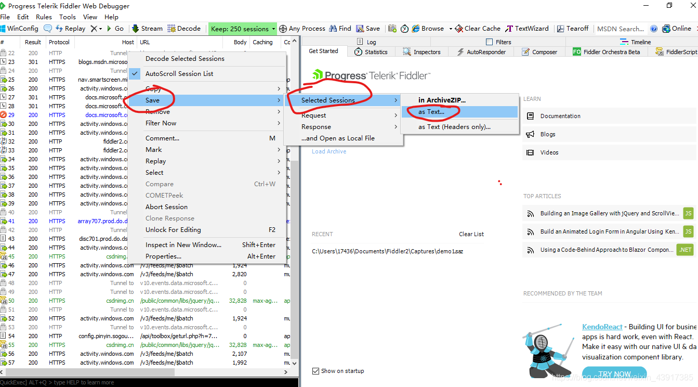Screen dimensions: 698x387
Task: Open the Documentation link
Action: click(x=560, y=116)
